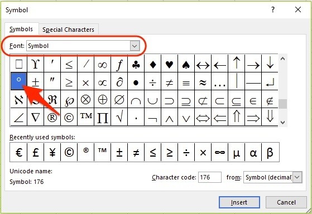This screenshot has height=214, width=312.
Task: Select the double down arrow ⇓ symbol
Action: [x=270, y=117]
